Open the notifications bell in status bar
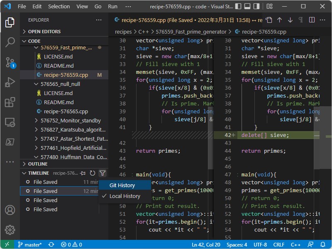 (322, 244)
